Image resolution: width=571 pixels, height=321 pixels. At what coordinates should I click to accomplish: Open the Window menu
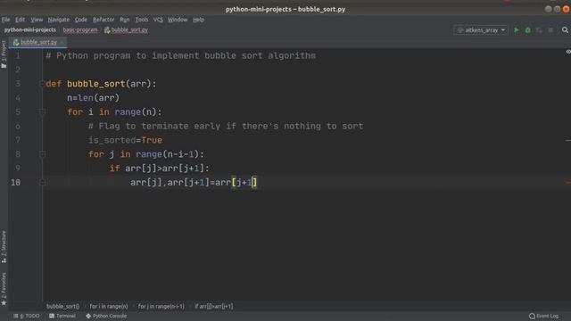tap(178, 20)
